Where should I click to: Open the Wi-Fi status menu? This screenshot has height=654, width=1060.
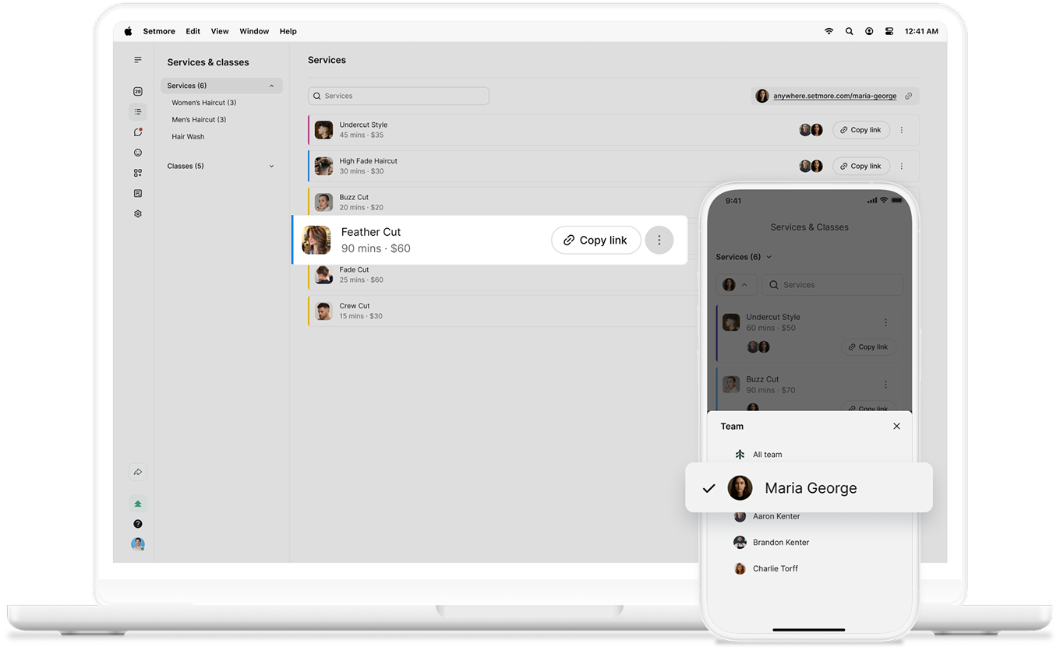point(829,31)
